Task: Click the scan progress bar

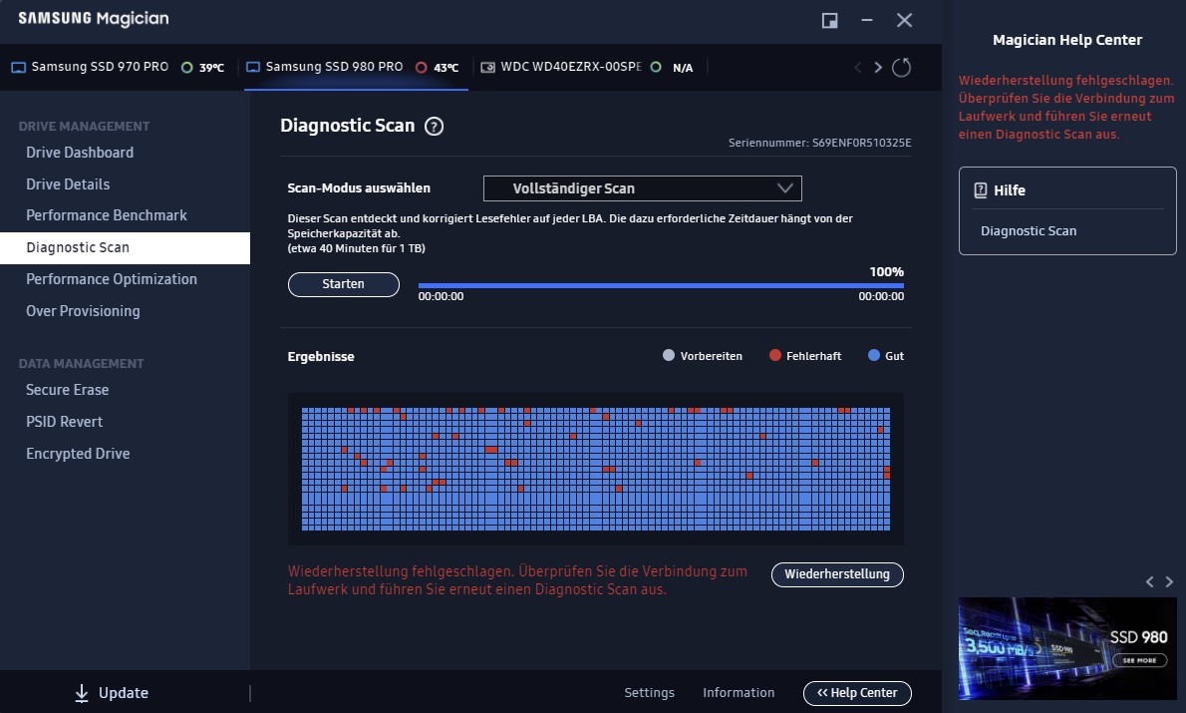Action: [x=661, y=285]
